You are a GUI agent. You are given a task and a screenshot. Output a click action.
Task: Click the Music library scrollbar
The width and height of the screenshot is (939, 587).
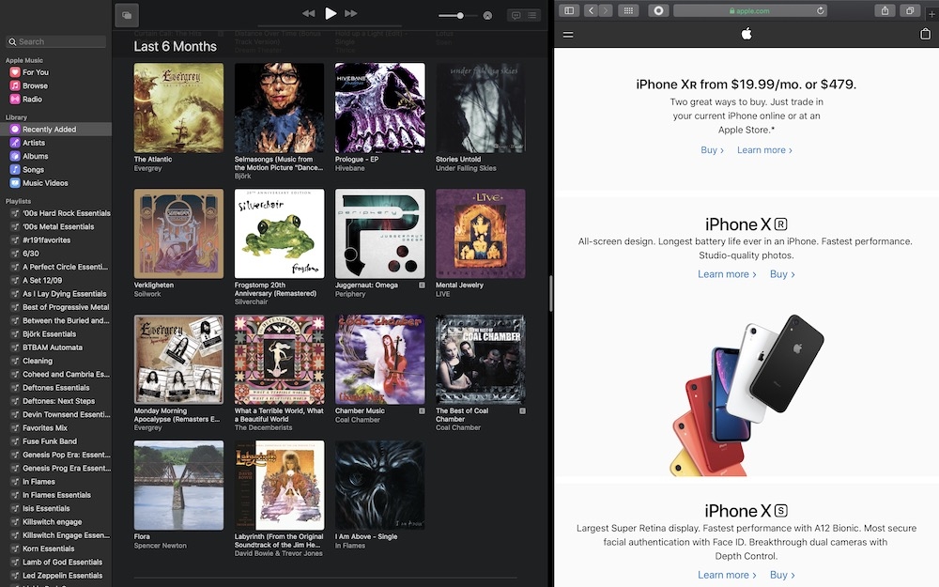click(550, 293)
